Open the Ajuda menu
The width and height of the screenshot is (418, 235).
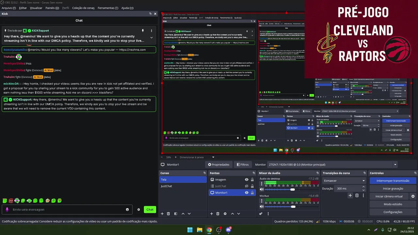127,8
